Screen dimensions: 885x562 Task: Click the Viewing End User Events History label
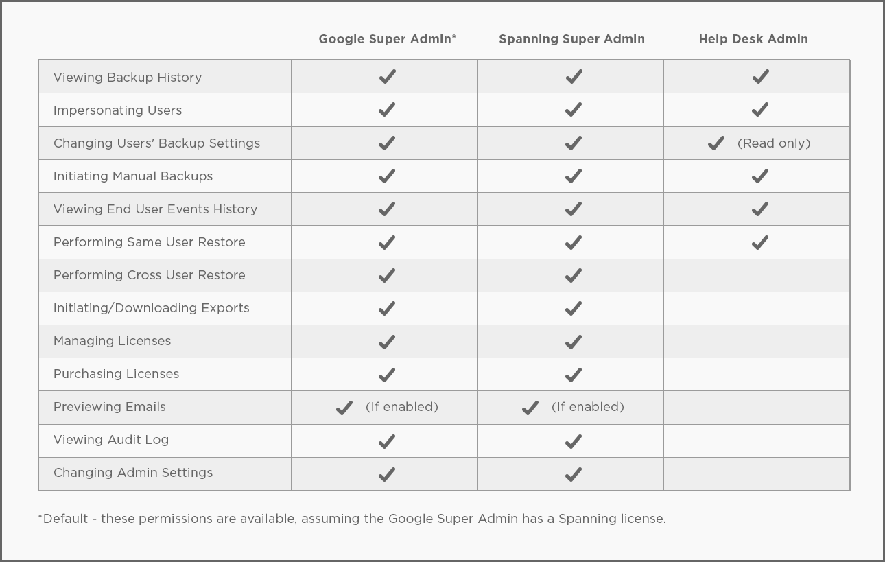pyautogui.click(x=155, y=209)
